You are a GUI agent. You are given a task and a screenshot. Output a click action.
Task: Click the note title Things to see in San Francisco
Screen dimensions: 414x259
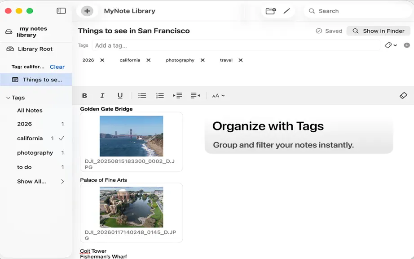click(x=134, y=31)
